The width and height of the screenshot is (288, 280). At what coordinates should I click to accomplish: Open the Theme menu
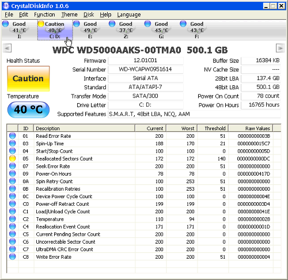click(x=69, y=14)
